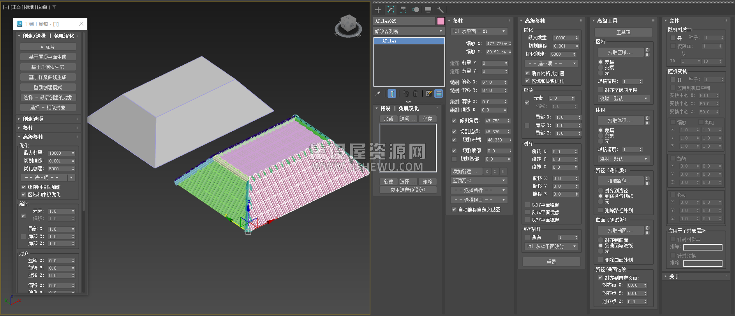
Task: Enable 以XY平面镜像 checkbox
Action: [x=527, y=205]
